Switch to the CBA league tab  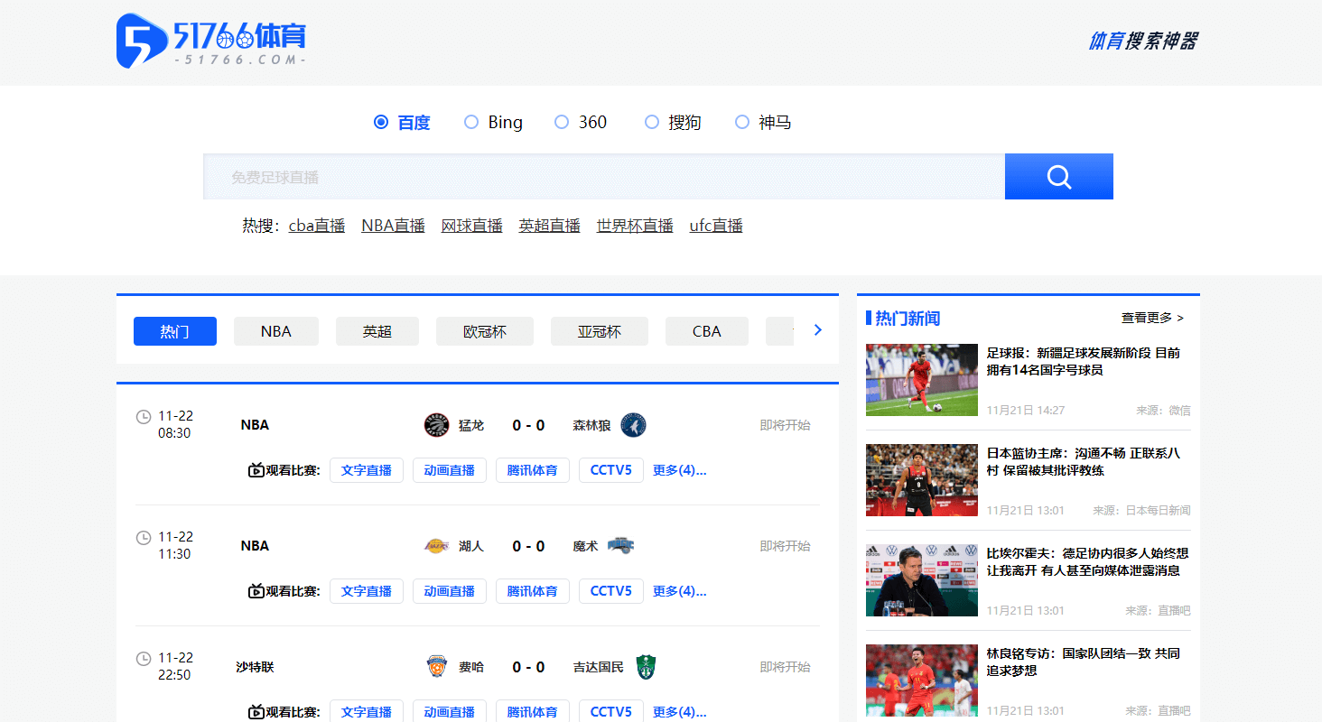(706, 331)
